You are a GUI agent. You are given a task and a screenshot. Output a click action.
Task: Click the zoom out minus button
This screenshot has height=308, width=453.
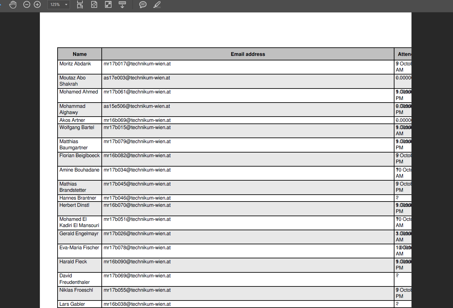point(27,5)
